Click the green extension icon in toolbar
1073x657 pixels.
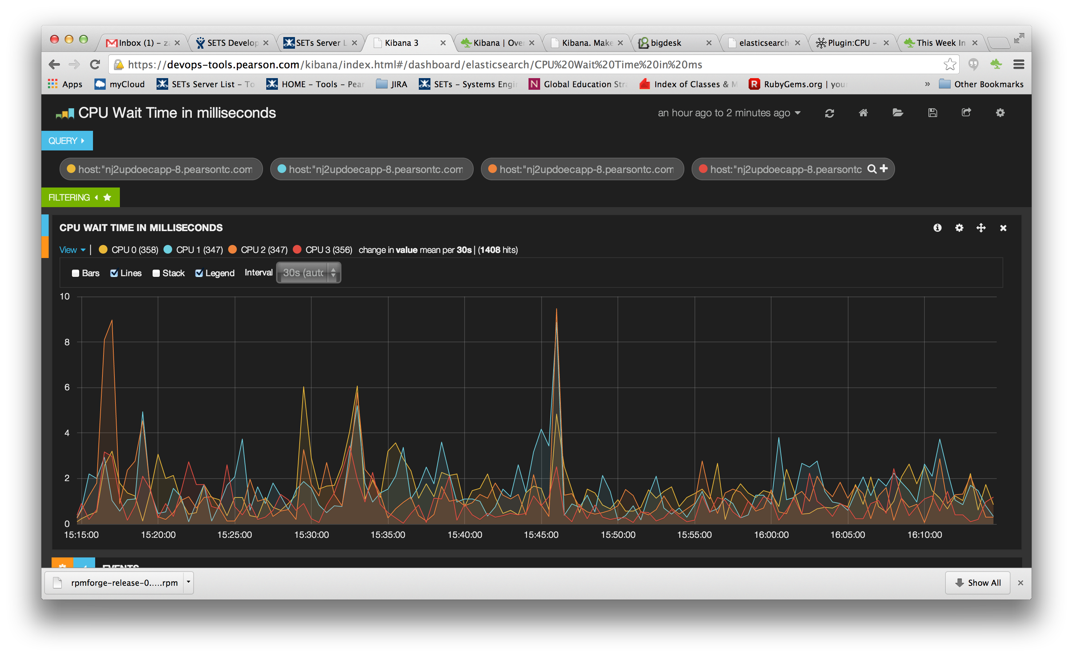(x=996, y=64)
